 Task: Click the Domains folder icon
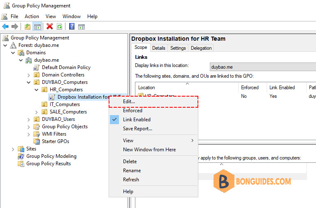point(21,53)
